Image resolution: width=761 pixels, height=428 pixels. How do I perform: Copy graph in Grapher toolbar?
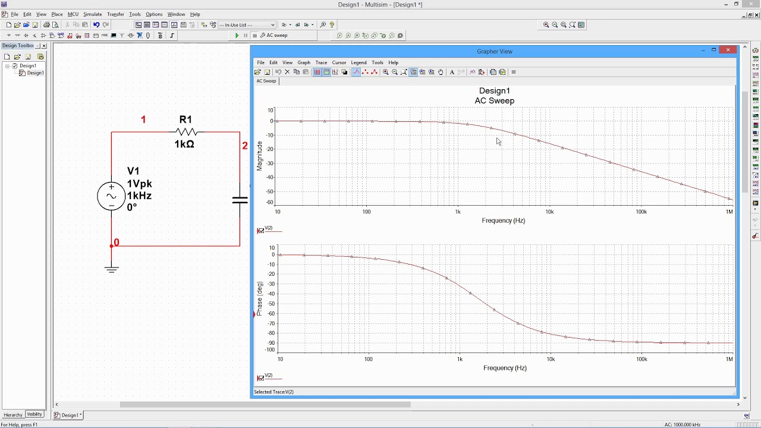(297, 72)
